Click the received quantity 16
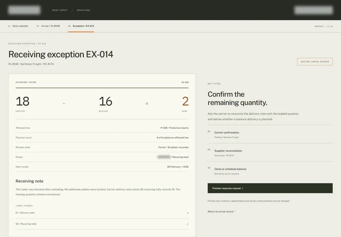 (x=105, y=101)
